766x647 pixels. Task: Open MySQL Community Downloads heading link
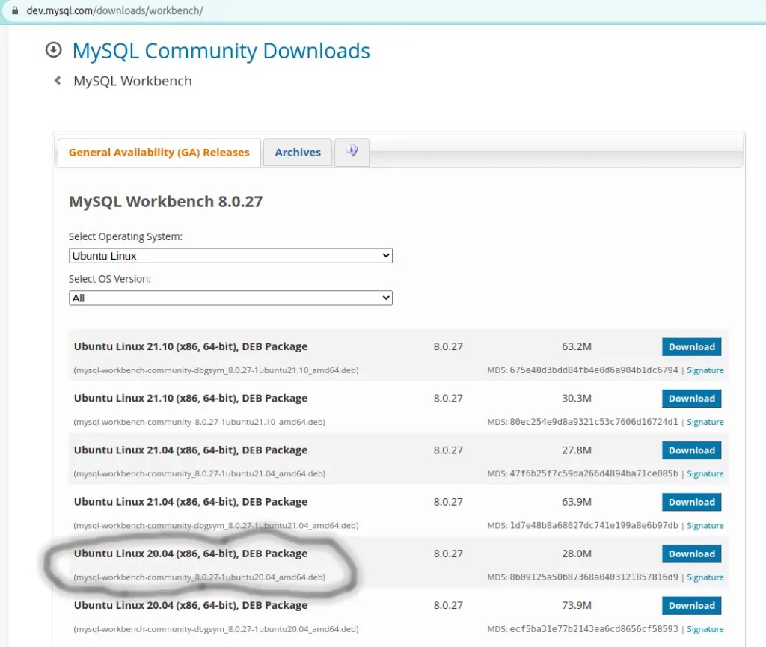(221, 52)
